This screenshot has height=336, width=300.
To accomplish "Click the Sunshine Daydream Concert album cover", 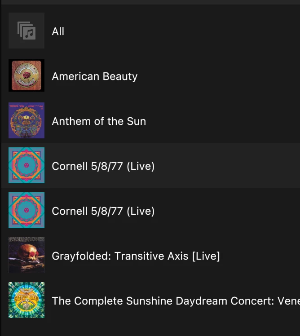I will [26, 300].
